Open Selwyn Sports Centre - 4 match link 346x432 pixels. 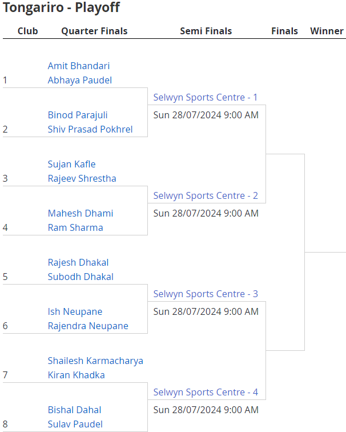click(206, 393)
